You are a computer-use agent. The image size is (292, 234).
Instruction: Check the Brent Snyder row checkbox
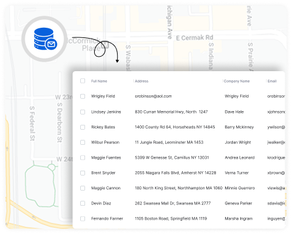[x=83, y=173]
